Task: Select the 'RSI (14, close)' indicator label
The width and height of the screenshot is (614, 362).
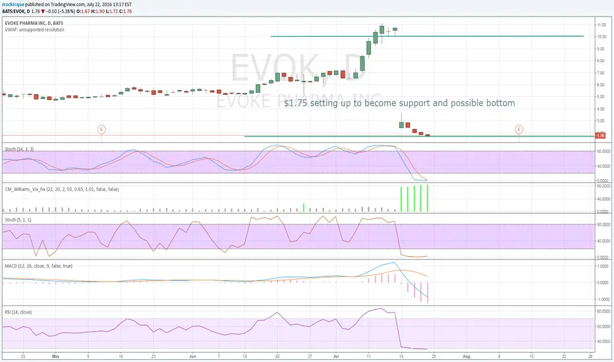Action: [18, 312]
